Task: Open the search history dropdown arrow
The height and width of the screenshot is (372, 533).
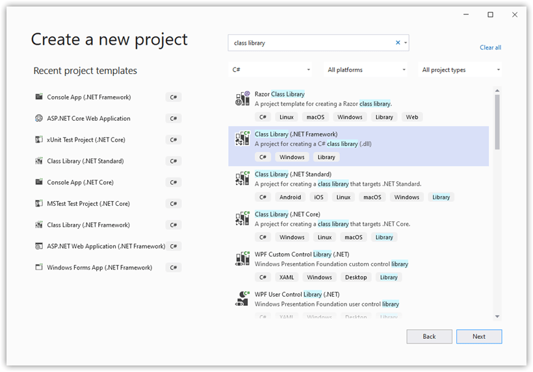Action: click(406, 43)
